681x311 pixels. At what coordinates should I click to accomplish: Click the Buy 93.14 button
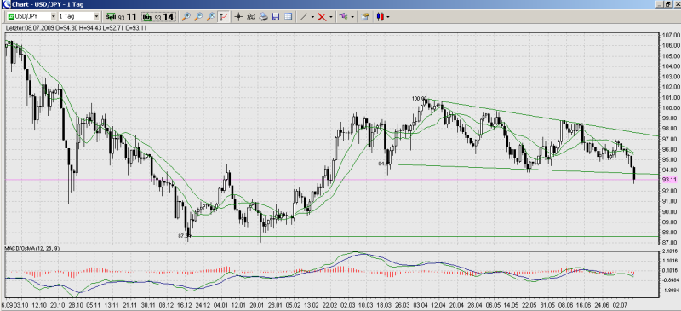[x=158, y=17]
